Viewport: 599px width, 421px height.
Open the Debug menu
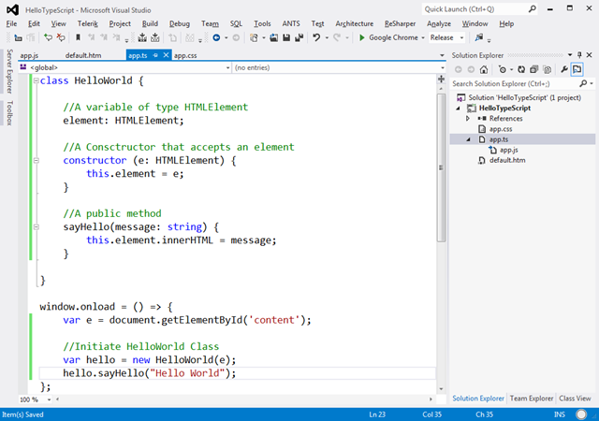click(179, 23)
